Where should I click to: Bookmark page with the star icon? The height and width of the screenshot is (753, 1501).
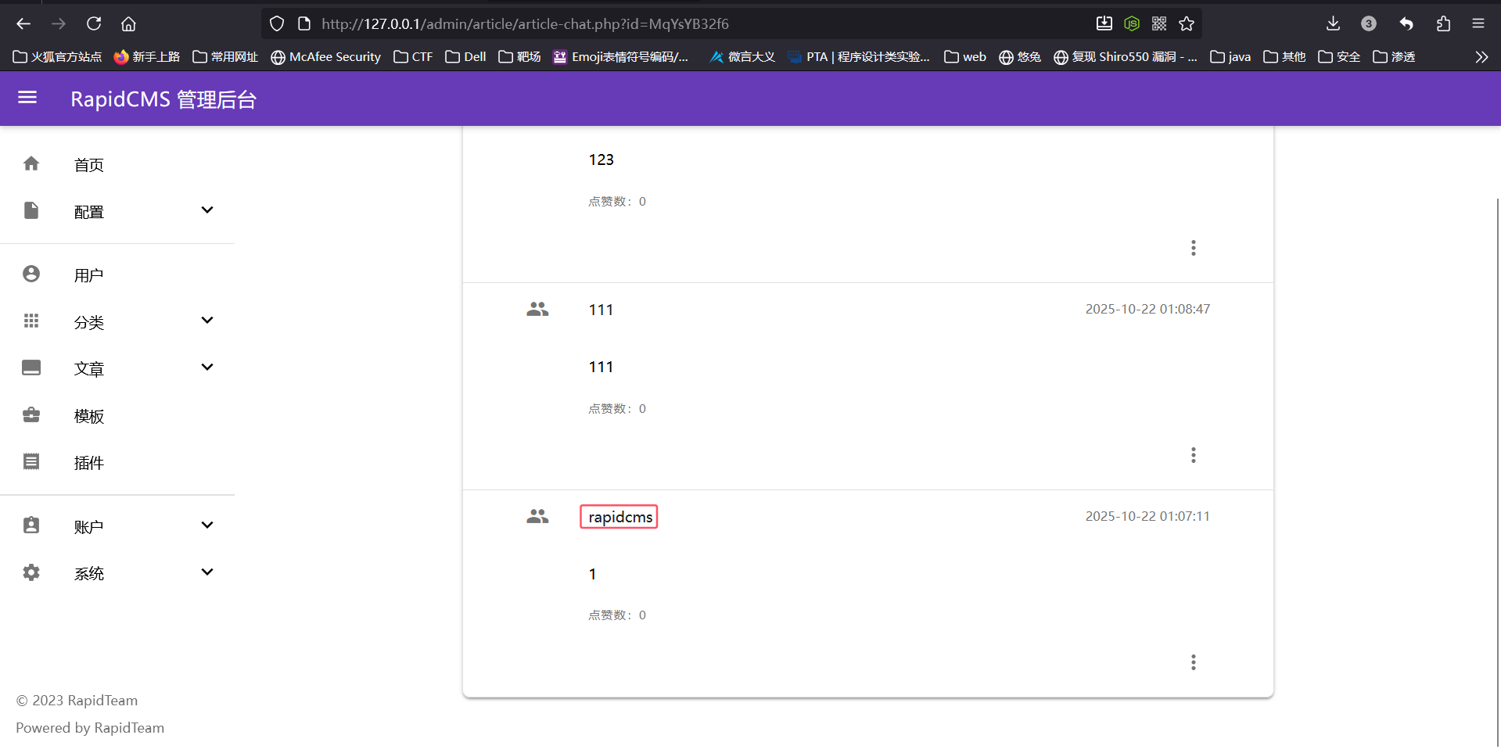1187,23
